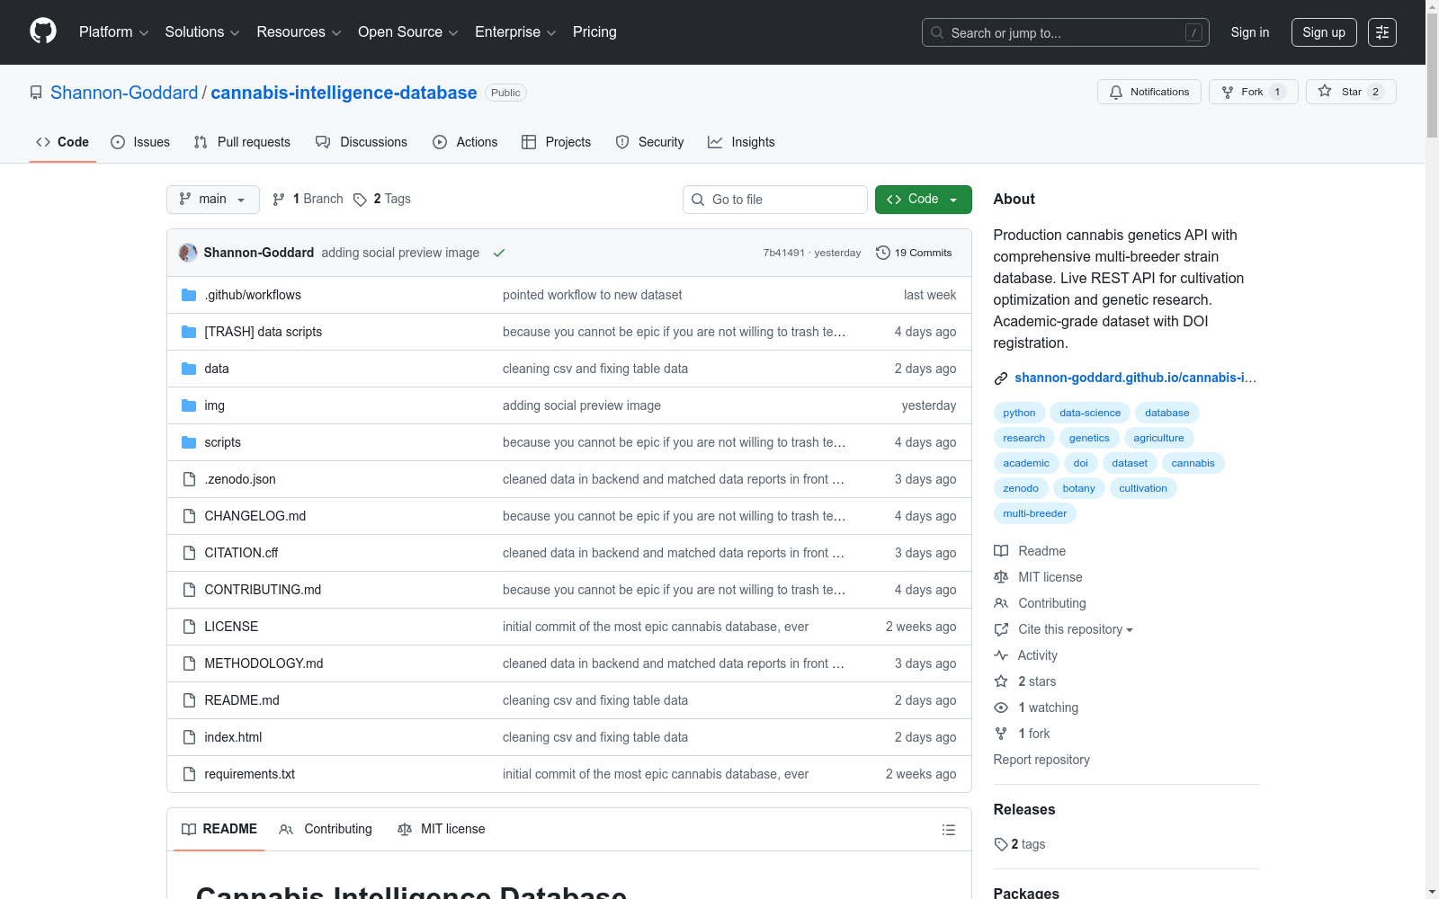Open the green Code dropdown button
Image resolution: width=1439 pixels, height=899 pixels.
[923, 200]
